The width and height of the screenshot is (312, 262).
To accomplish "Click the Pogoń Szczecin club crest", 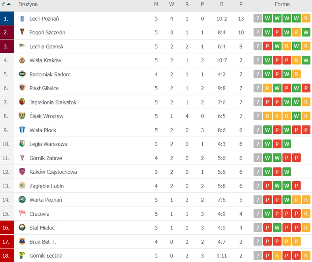I will click(x=22, y=32).
